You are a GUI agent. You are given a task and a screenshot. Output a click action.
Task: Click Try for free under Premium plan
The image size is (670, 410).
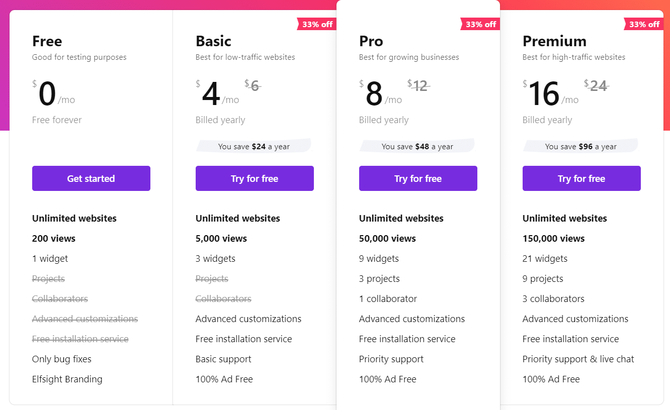click(581, 178)
